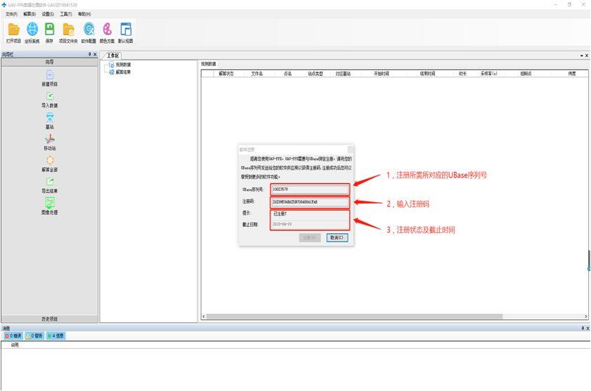
Task: Select 解算结果 node in workspace tree
Action: click(123, 71)
